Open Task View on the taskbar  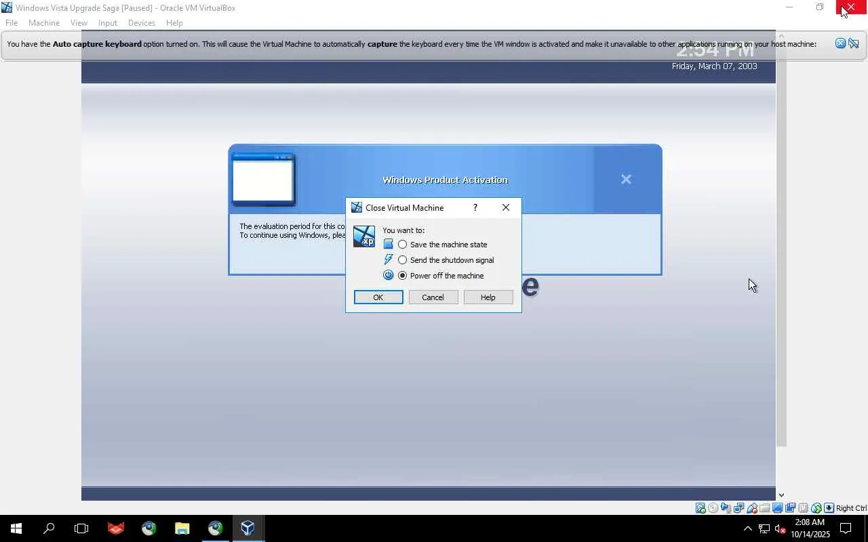click(81, 528)
